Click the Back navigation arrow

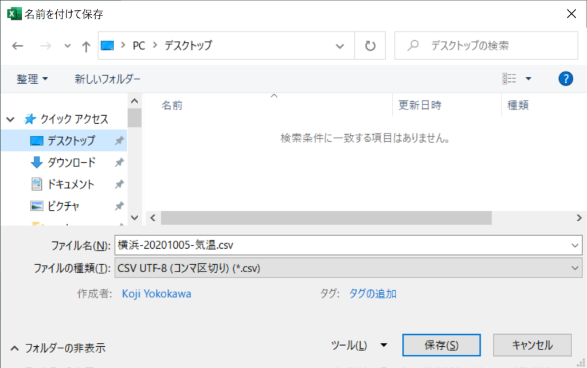point(18,46)
